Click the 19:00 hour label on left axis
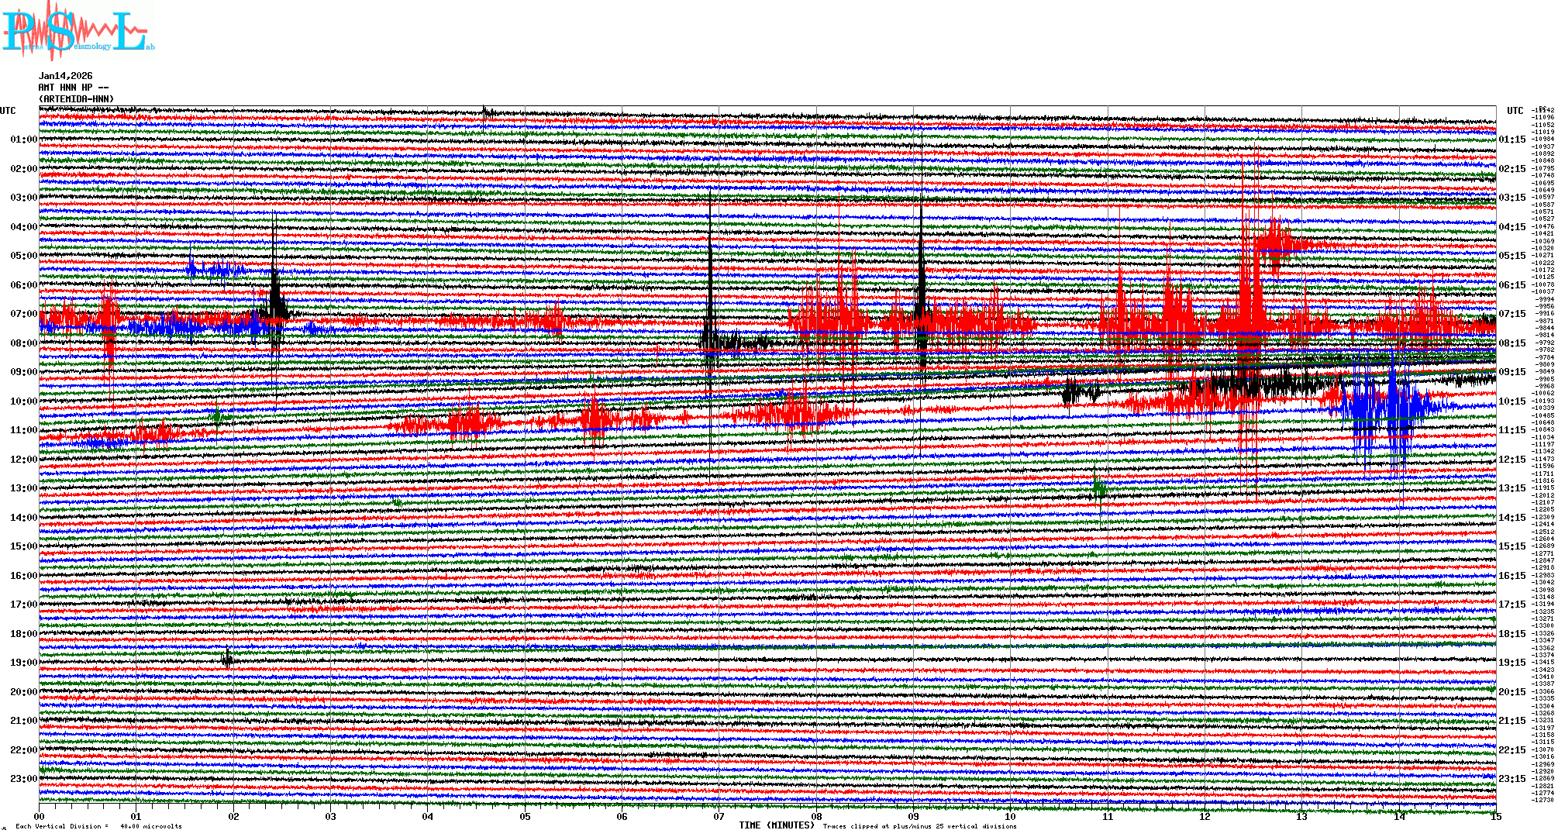 click(23, 663)
